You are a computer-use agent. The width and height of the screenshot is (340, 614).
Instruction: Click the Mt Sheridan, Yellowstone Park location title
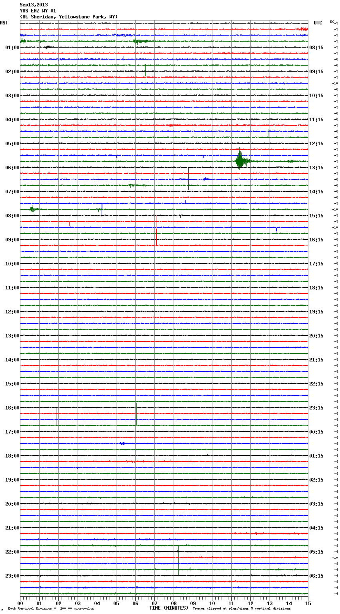click(68, 17)
